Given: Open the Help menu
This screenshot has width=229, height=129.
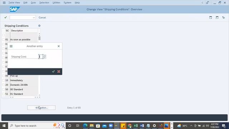Looking at the screenshot, I should coord(77,3).
